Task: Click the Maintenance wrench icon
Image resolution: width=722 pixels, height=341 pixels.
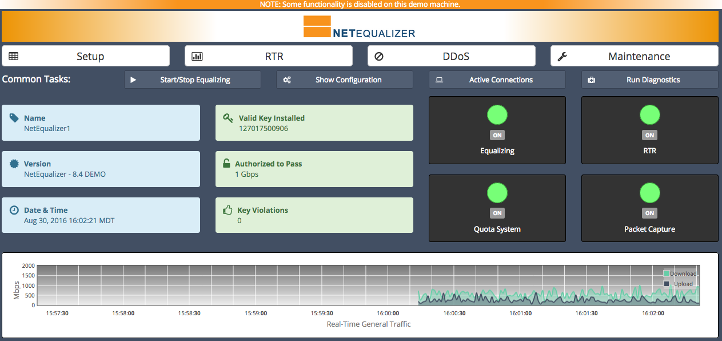Action: click(x=562, y=57)
